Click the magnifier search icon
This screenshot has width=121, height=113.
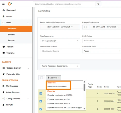[x=98, y=4]
